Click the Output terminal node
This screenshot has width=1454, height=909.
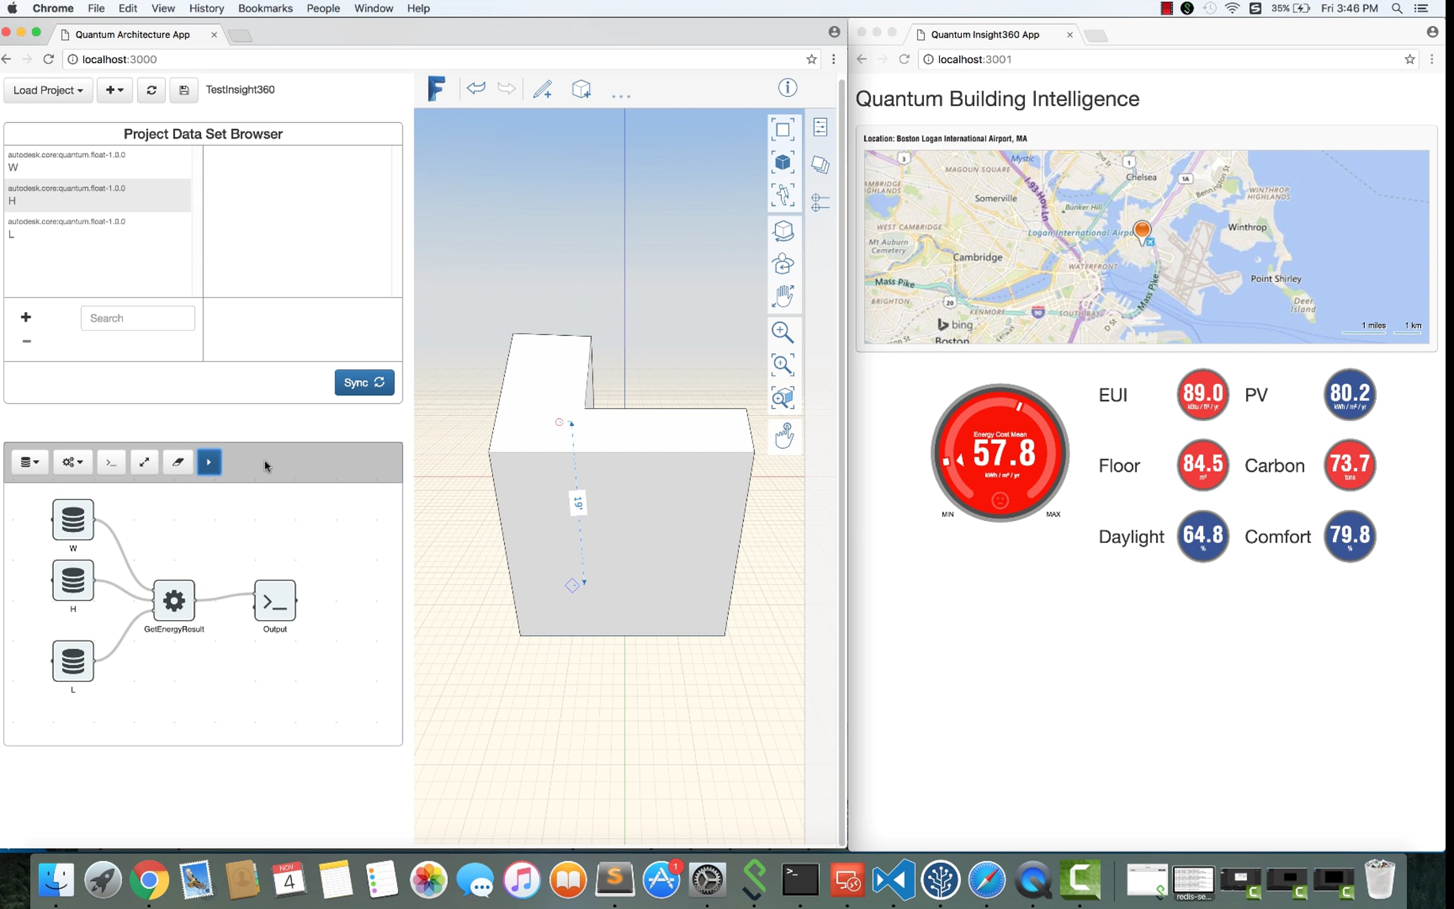(275, 601)
